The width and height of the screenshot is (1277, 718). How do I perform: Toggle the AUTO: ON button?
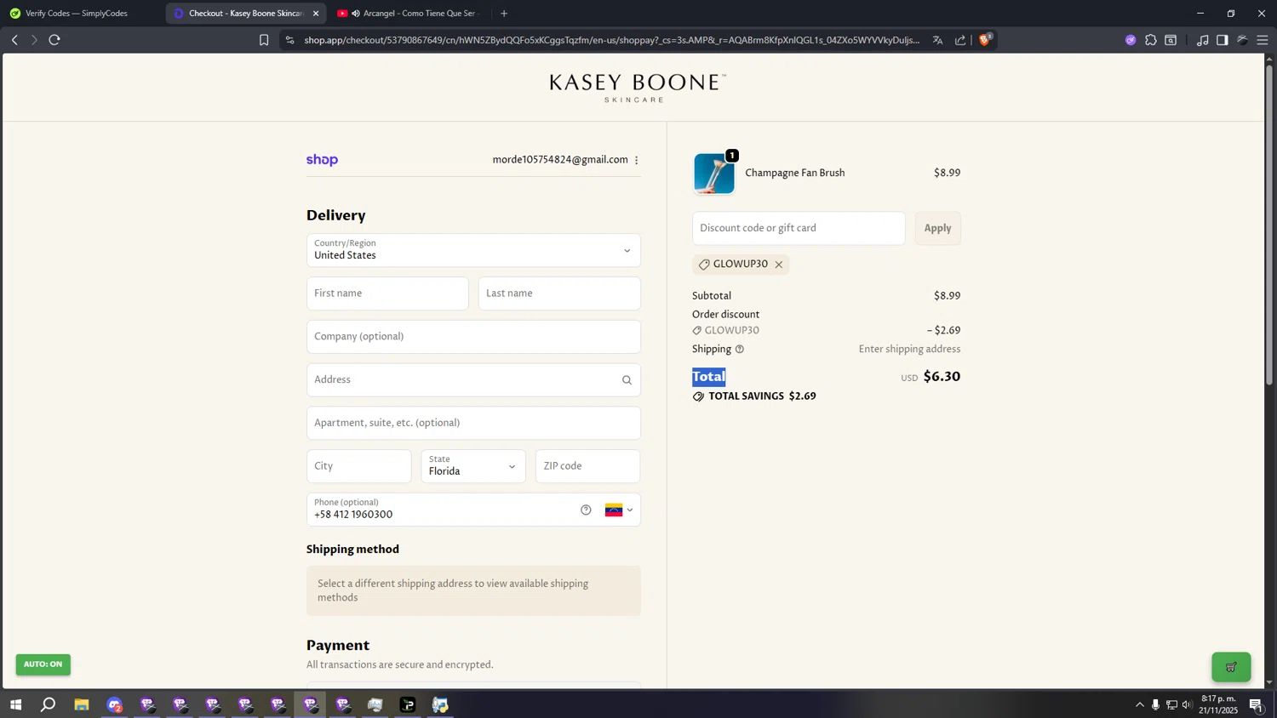pos(43,664)
